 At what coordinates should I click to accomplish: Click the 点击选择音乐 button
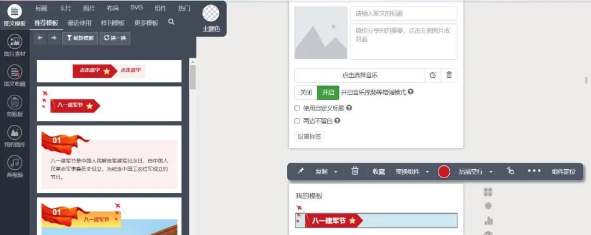pyautogui.click(x=360, y=76)
